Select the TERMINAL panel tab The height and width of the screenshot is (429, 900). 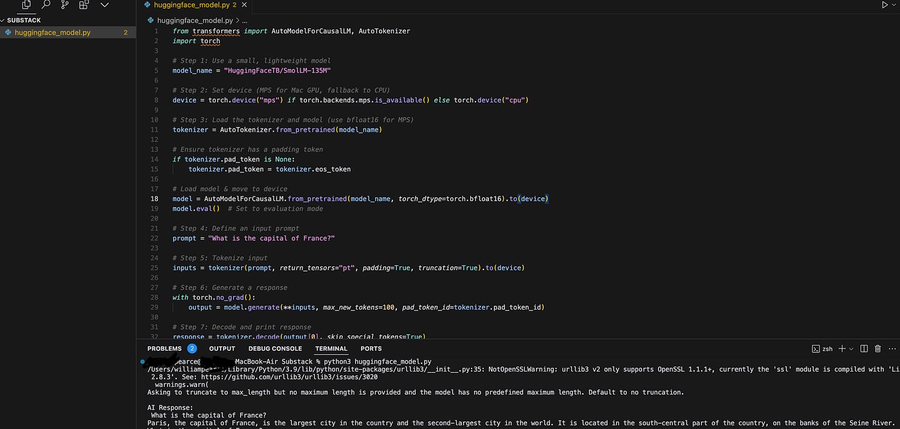[331, 349]
